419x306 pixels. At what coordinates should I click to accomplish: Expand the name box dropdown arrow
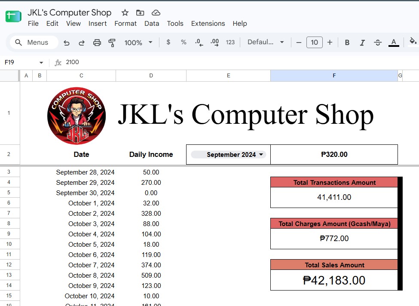coord(41,63)
